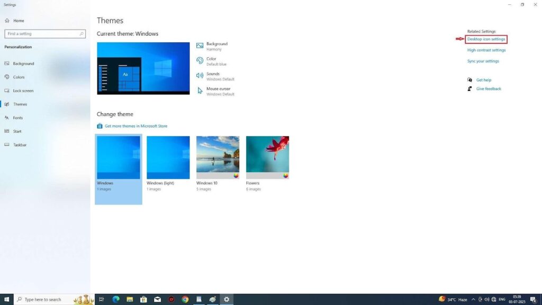Open Sounds settings speaker icon

pyautogui.click(x=200, y=76)
